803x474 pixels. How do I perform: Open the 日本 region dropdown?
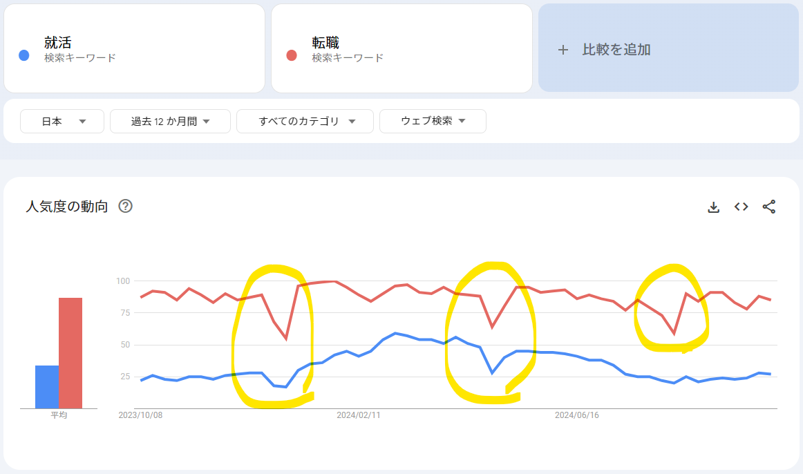[x=62, y=122]
